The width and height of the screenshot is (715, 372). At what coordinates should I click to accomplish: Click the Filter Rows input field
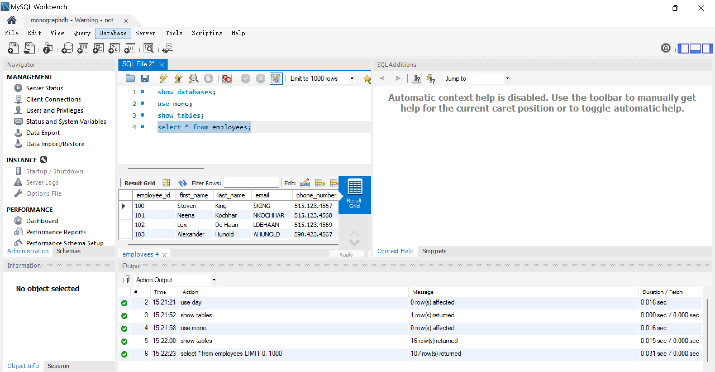coord(251,183)
